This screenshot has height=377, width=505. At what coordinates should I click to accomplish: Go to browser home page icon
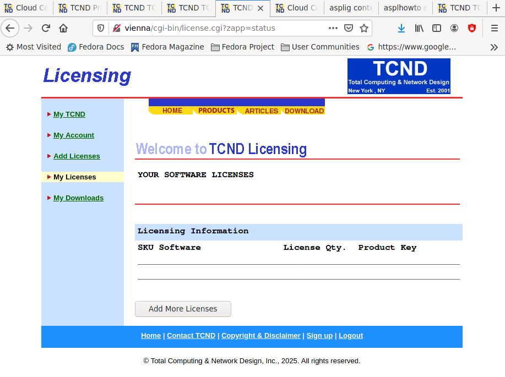point(63,28)
